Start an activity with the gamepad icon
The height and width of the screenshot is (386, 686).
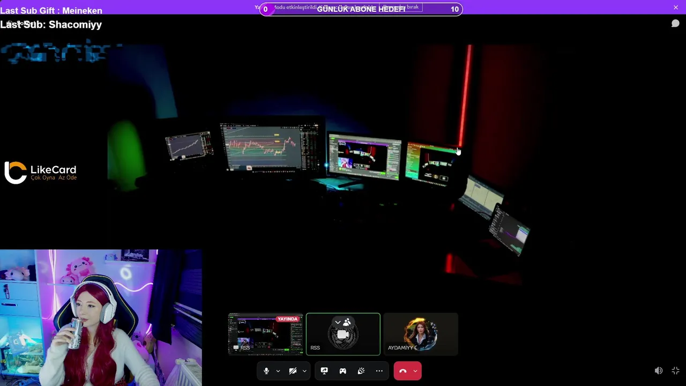pyautogui.click(x=343, y=371)
